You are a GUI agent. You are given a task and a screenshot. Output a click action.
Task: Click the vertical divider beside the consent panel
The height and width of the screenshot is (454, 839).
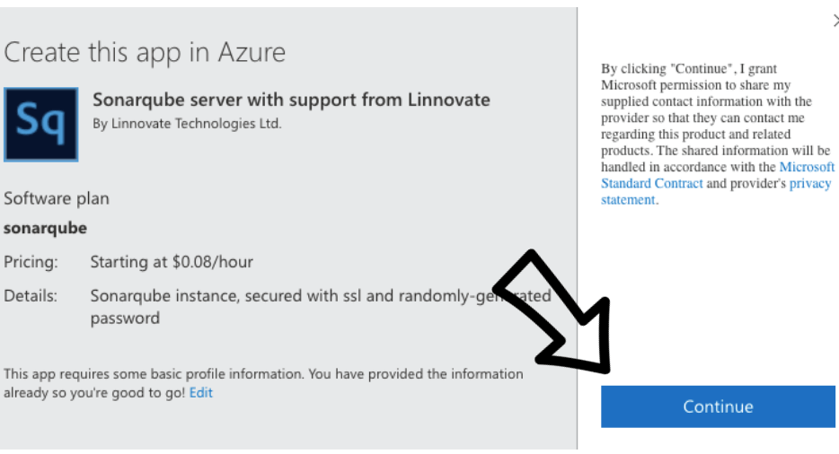pyautogui.click(x=578, y=228)
